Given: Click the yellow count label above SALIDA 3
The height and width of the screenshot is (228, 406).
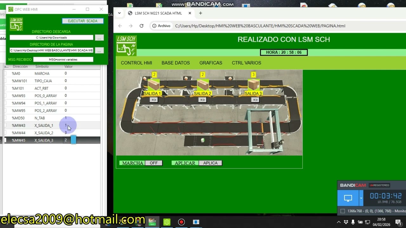Looking at the screenshot, I should point(253,75).
